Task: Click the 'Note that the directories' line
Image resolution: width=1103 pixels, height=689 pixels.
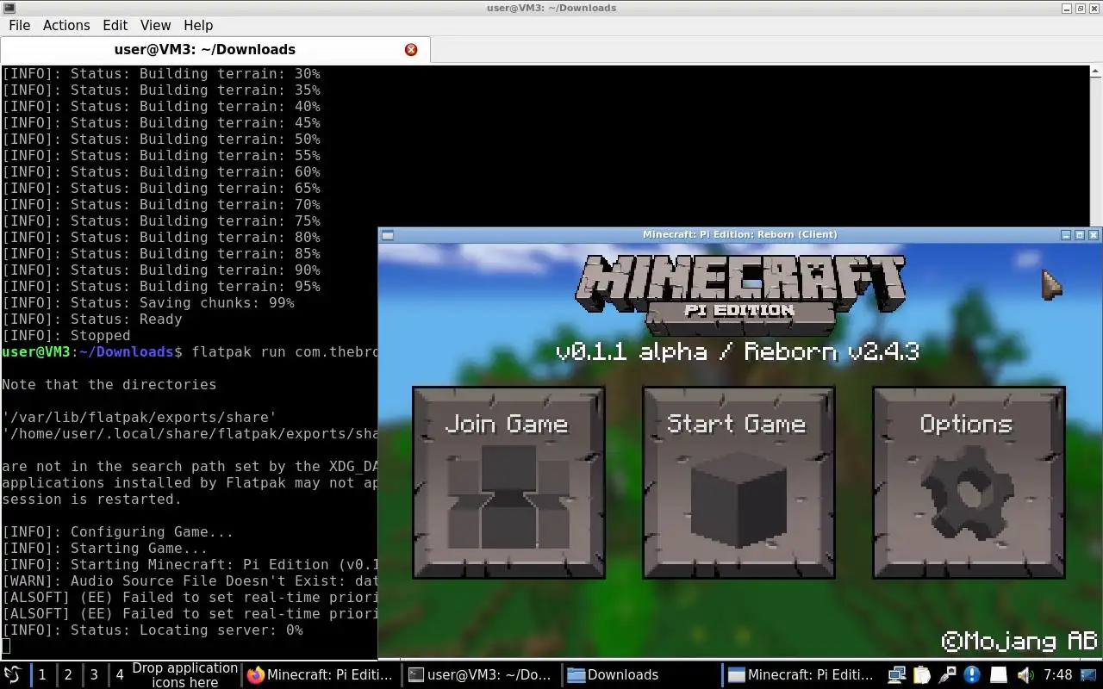Action: click(x=109, y=384)
